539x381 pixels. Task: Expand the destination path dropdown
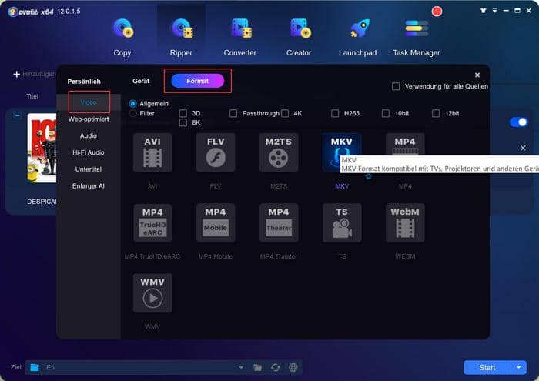coord(241,368)
